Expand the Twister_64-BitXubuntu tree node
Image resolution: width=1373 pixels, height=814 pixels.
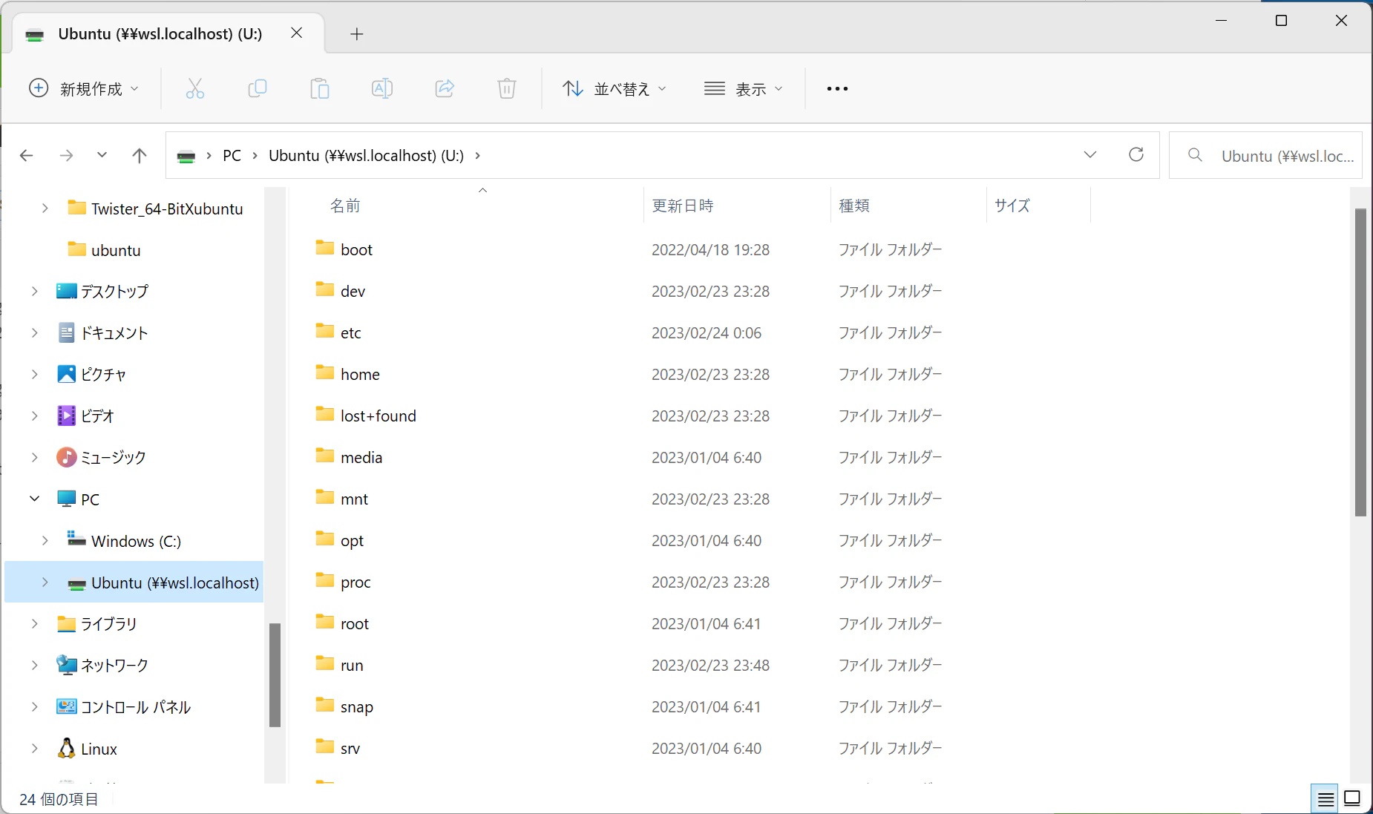coord(45,209)
